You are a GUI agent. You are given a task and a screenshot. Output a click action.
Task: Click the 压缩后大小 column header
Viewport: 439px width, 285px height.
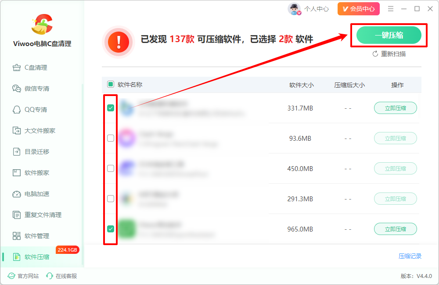[x=349, y=85]
